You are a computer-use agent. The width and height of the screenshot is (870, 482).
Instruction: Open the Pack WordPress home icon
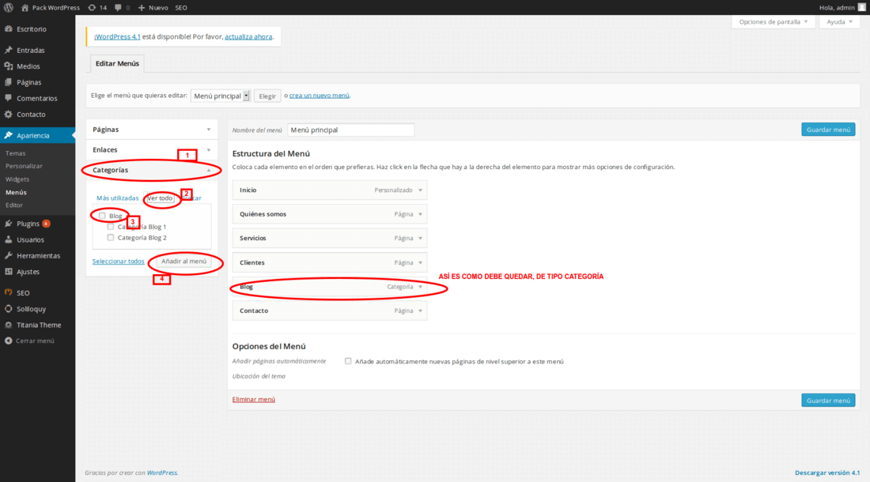[x=25, y=8]
